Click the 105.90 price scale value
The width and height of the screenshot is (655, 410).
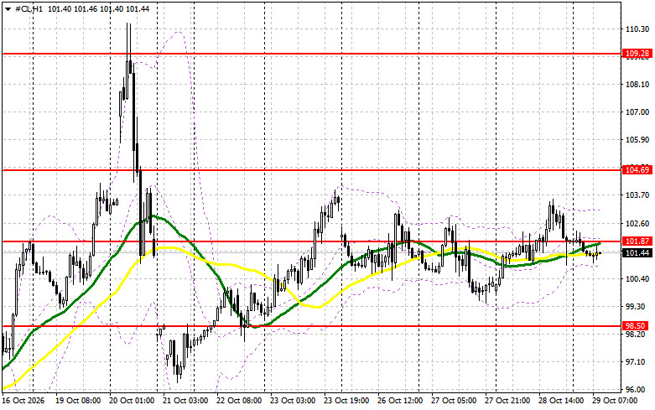(637, 139)
